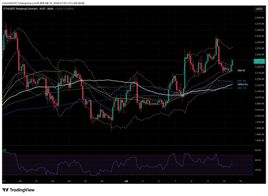Click the 2,400.00 price axis level
This screenshot has height=196, width=268.
pos(259,18)
